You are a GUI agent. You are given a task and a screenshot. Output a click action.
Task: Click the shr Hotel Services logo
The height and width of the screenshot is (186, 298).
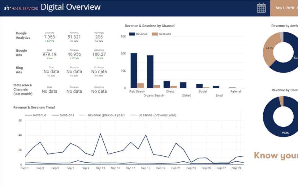click(21, 8)
